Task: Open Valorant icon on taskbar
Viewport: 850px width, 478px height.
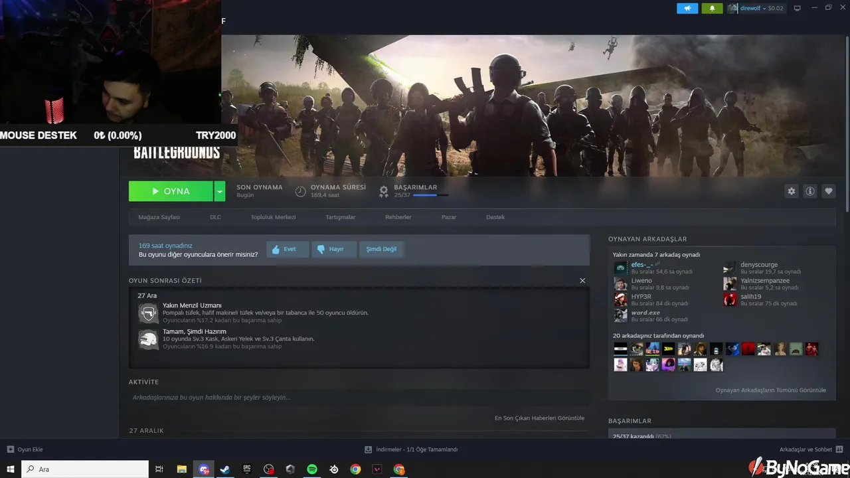Action: (377, 469)
